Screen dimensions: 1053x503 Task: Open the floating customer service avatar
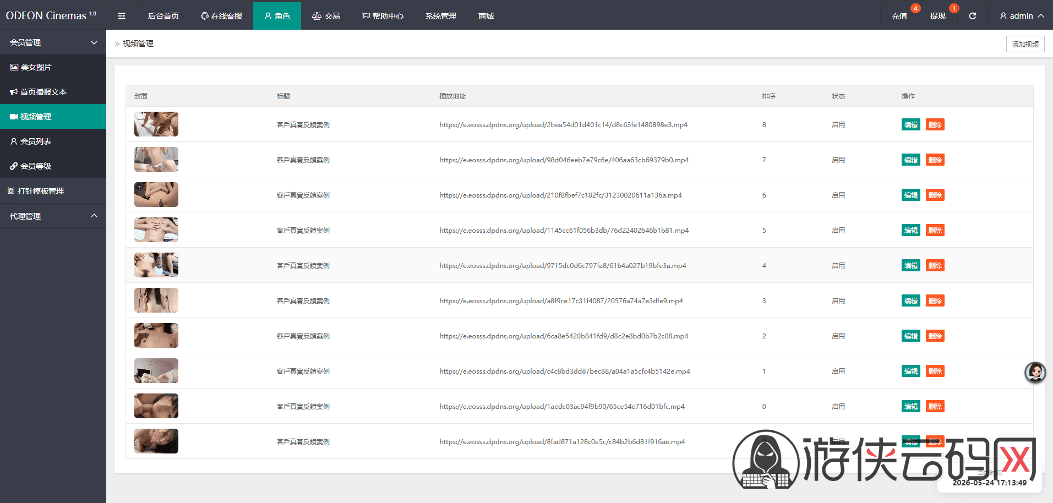point(1035,373)
